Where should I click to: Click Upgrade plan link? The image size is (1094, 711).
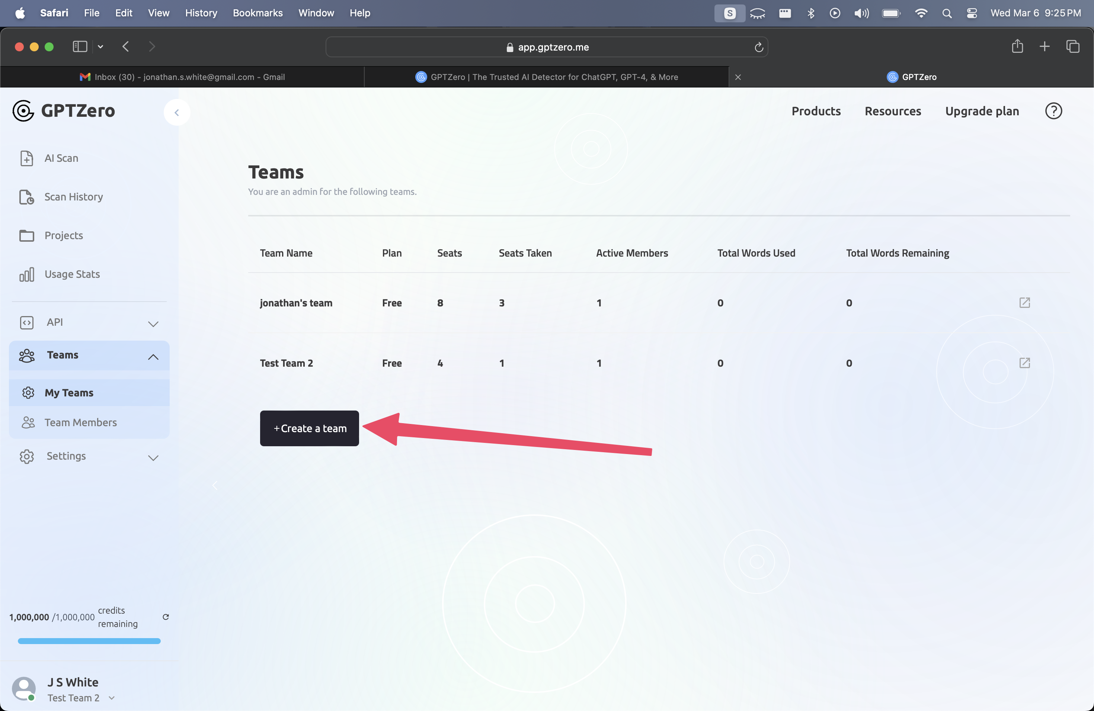click(982, 111)
